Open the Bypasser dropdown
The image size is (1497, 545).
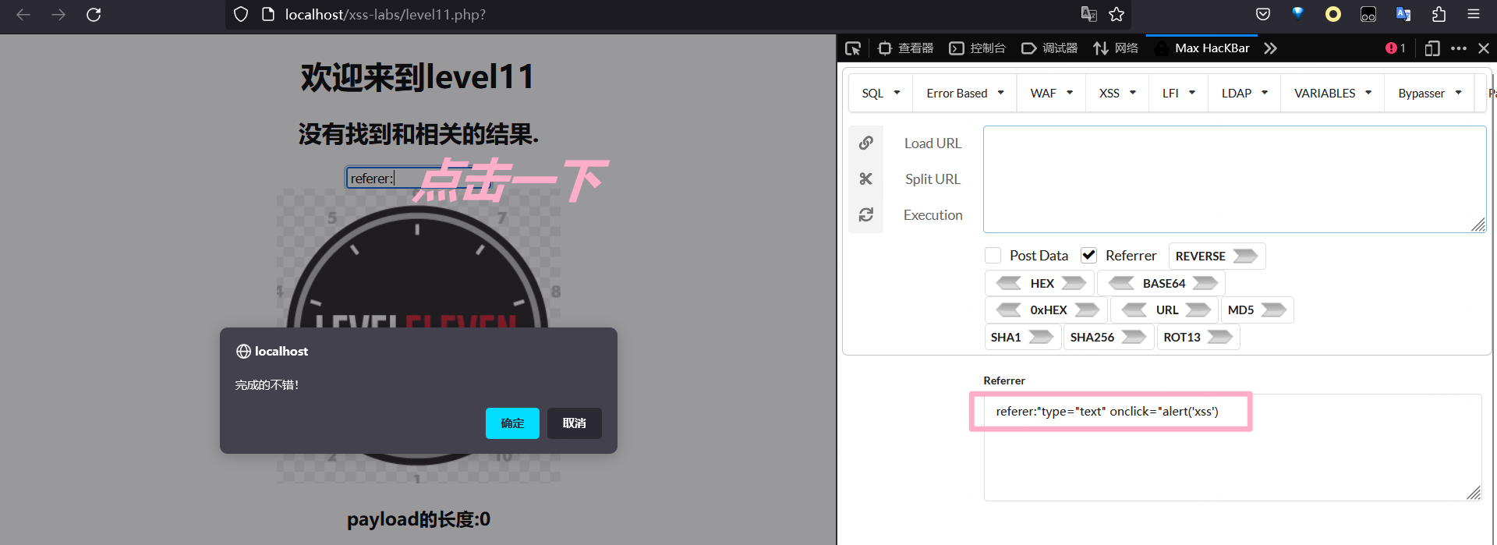click(x=1429, y=94)
